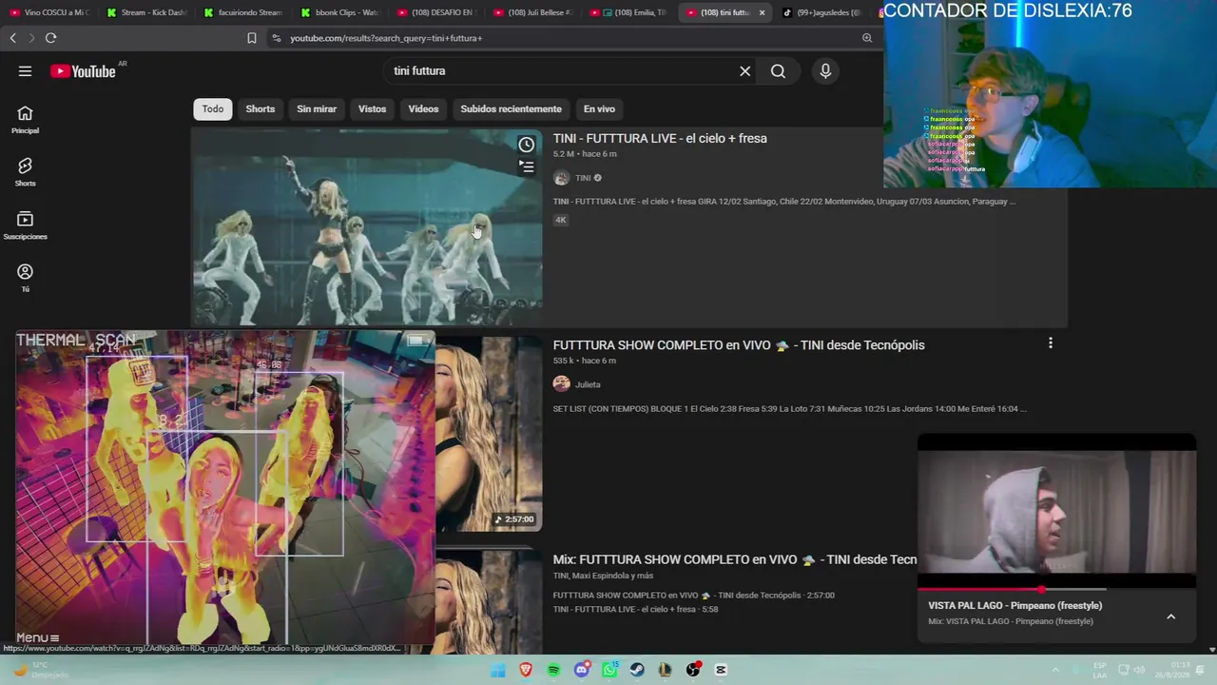Switch to the TikTok agusledes tab
Screen dimensions: 1217x685
coord(821,12)
